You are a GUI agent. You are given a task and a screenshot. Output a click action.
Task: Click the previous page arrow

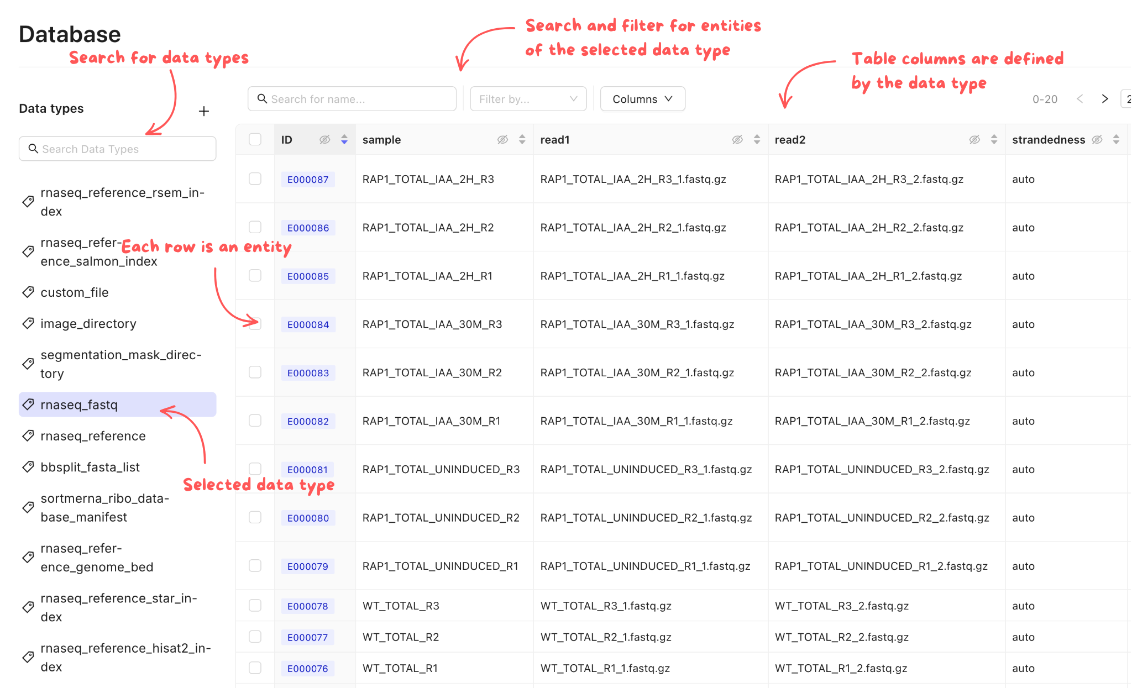click(x=1079, y=99)
